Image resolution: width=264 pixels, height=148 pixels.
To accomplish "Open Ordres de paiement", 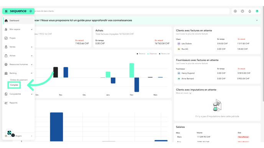I will [19, 80].
